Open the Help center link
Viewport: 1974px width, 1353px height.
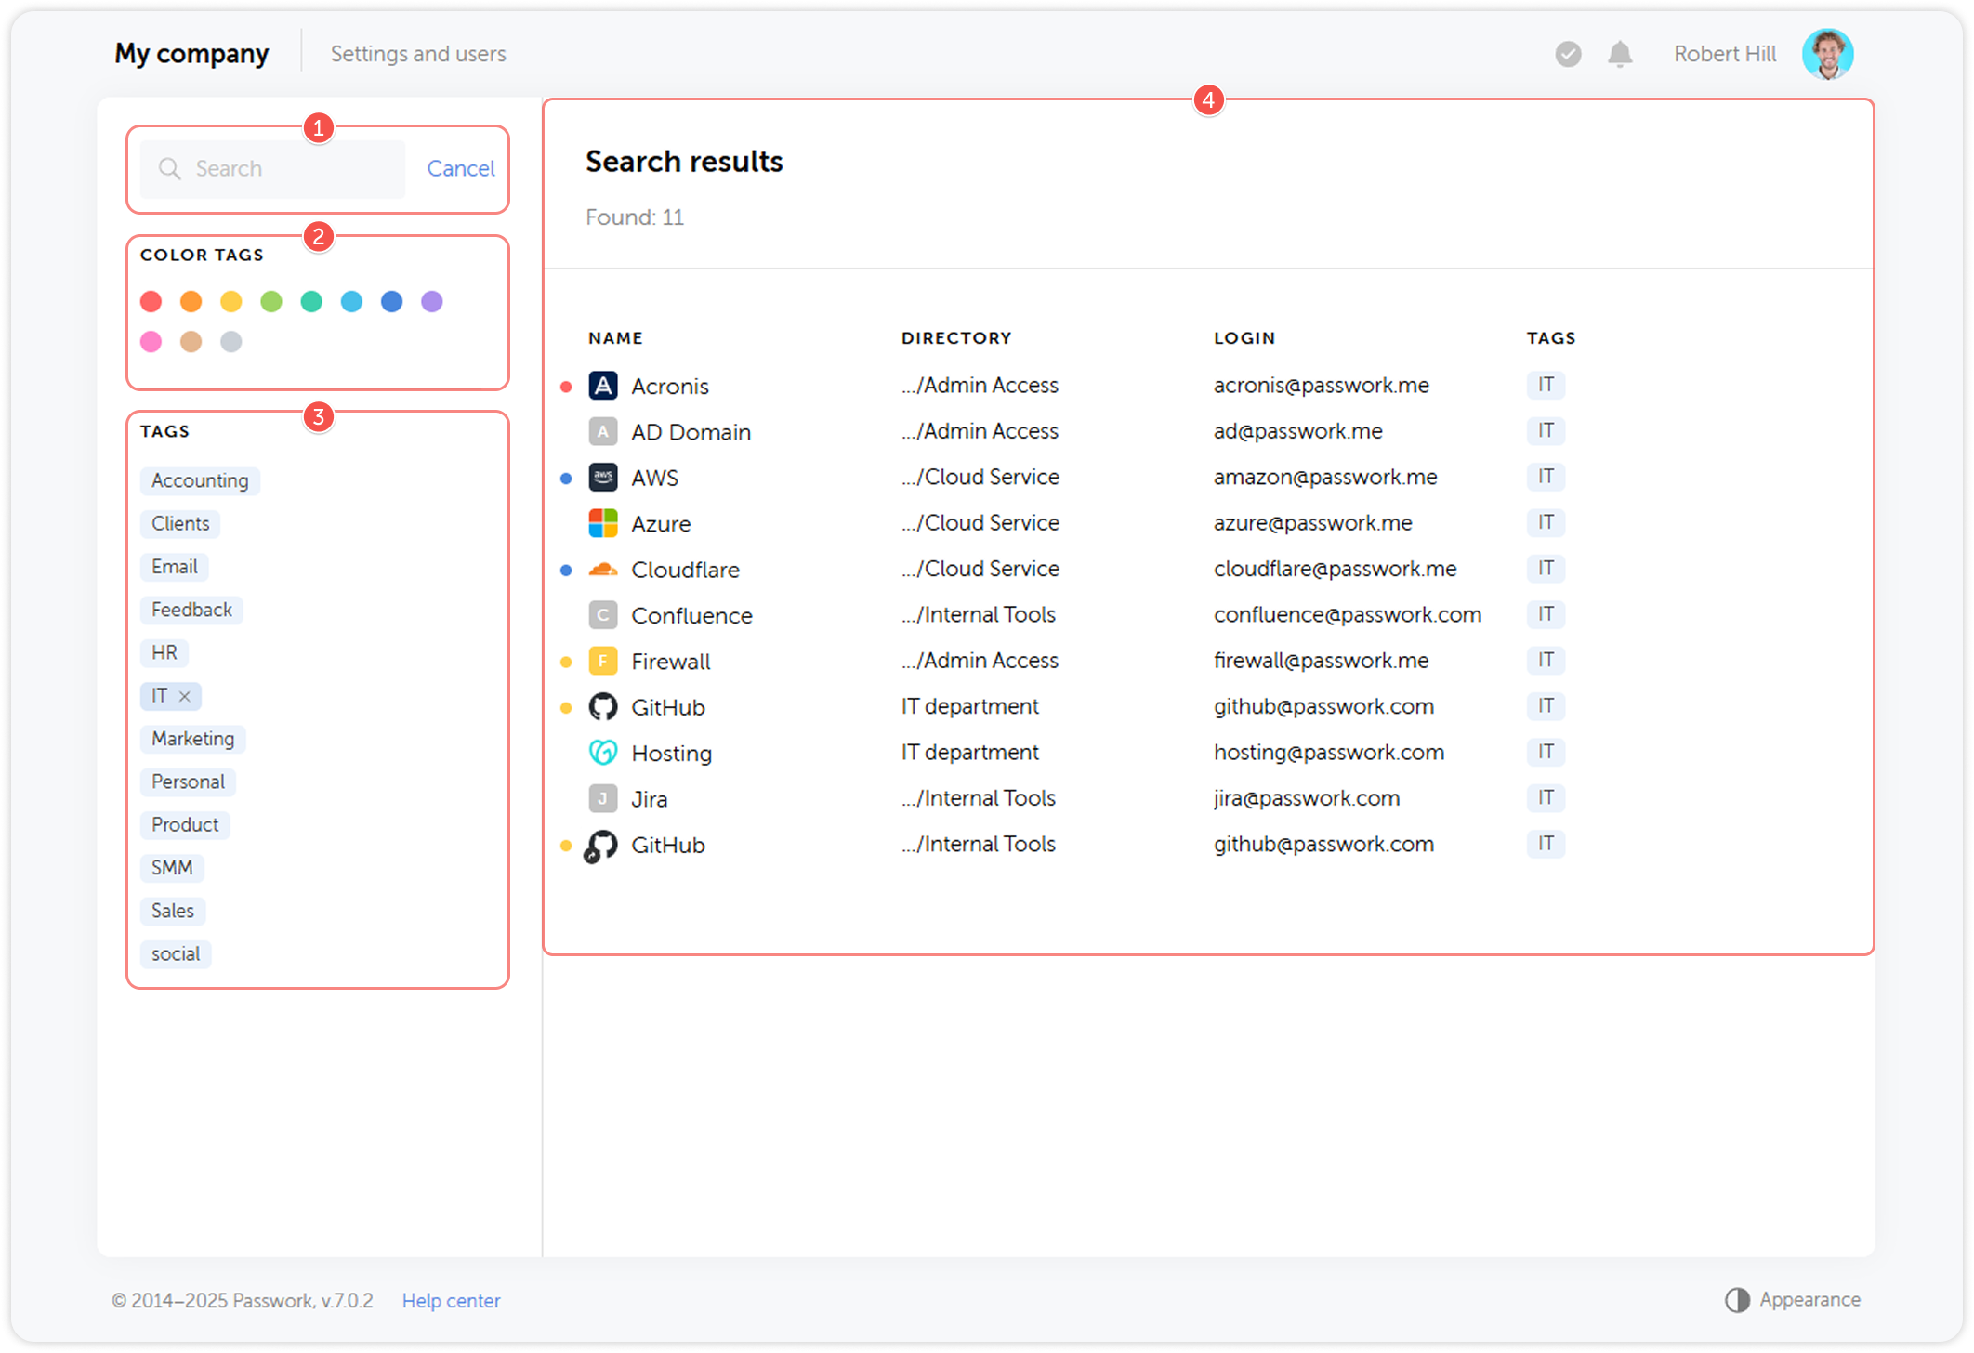pyautogui.click(x=451, y=1300)
